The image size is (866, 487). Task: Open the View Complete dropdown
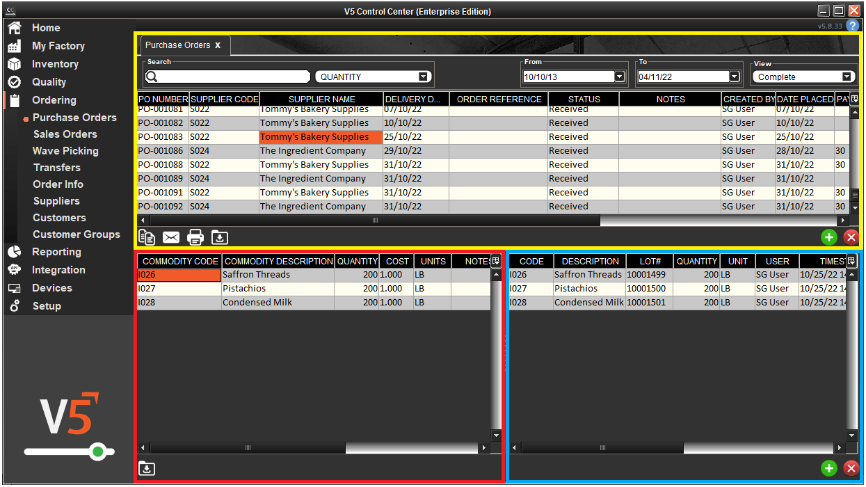[847, 77]
